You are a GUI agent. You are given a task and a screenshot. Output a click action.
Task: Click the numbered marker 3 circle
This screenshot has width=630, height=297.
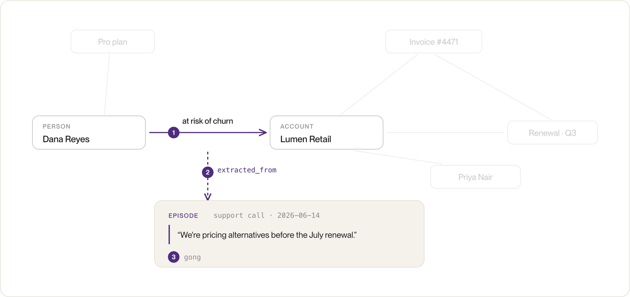[174, 257]
